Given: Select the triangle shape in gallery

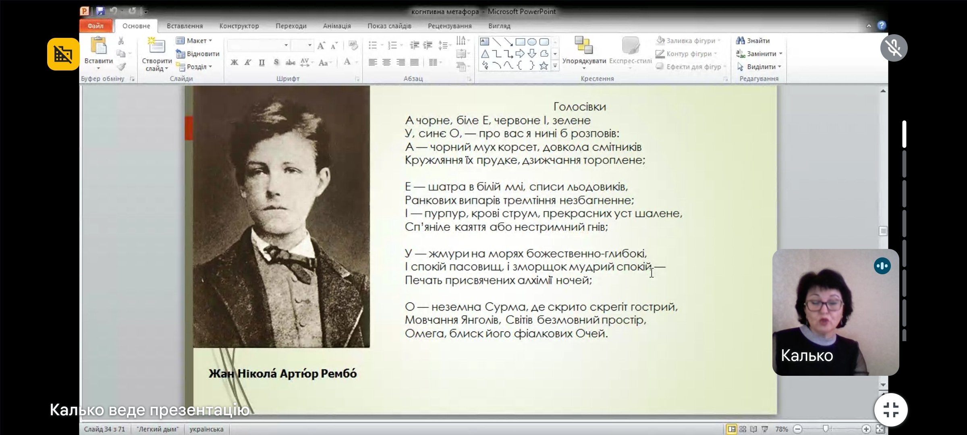Looking at the screenshot, I should pyautogui.click(x=485, y=54).
